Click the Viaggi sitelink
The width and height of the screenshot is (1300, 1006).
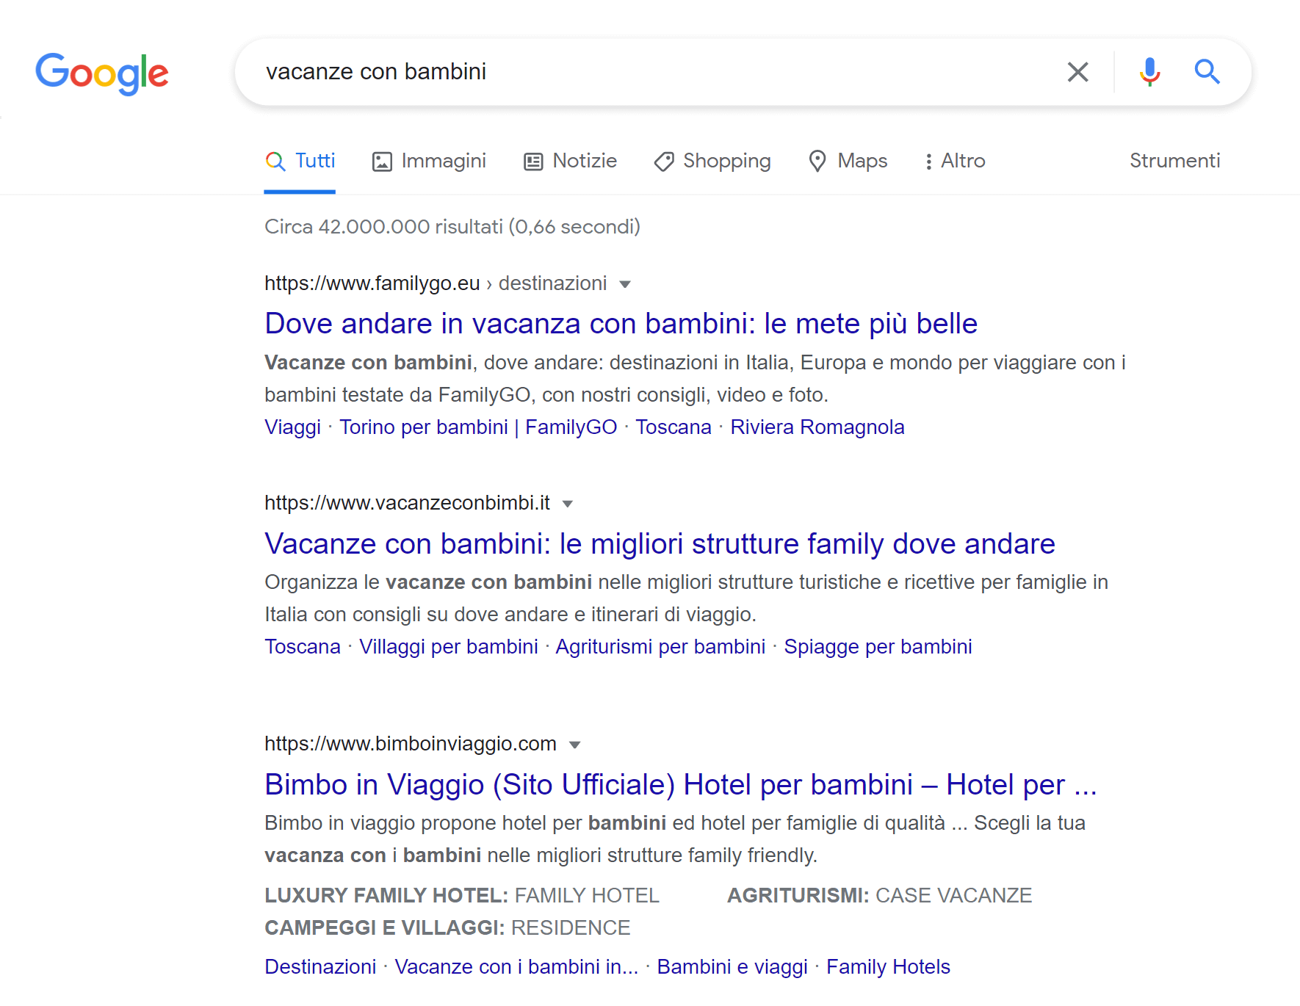(x=292, y=427)
